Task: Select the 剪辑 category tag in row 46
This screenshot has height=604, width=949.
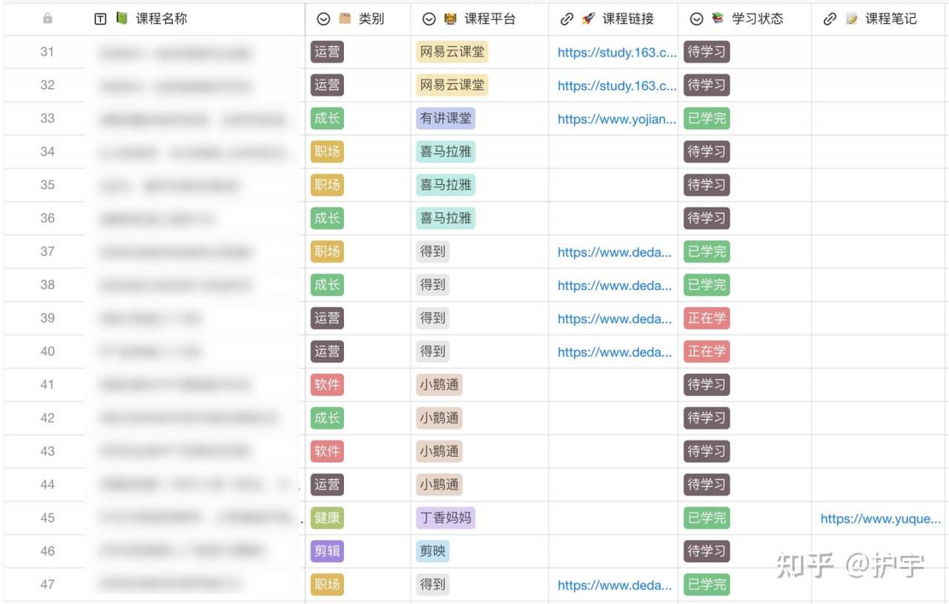Action: 327,551
